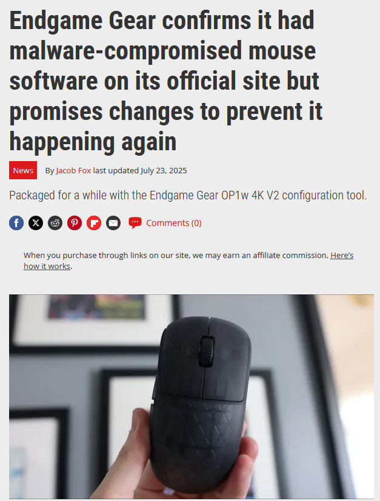The image size is (380, 501).
Task: Click the hero photo of the black mouse
Action: pyautogui.click(x=192, y=397)
